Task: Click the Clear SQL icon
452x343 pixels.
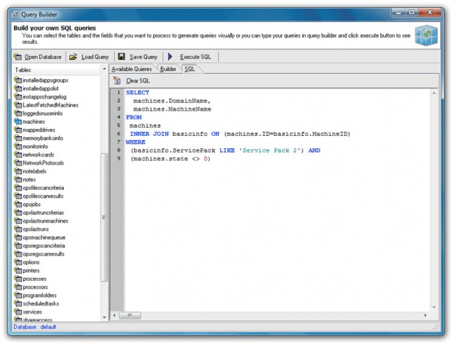Action: [117, 80]
